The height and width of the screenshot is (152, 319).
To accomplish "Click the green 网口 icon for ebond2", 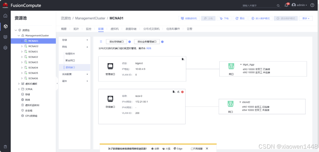I will coord(230,104).
